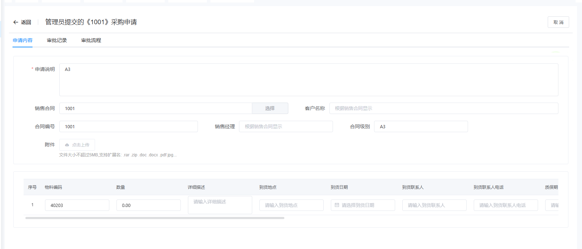Click the upload cloud icon
The image size is (582, 249).
pyautogui.click(x=67, y=145)
